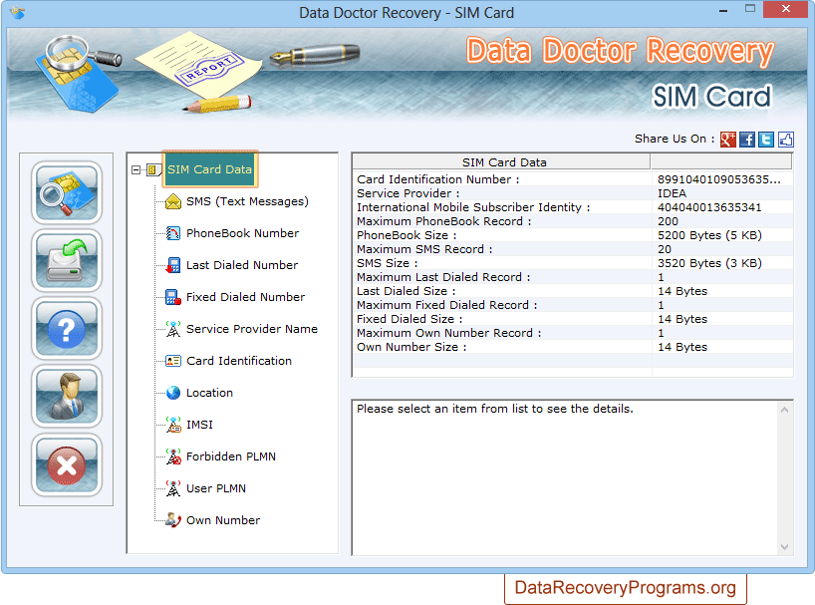Open help with the question mark button
Viewport: 815px width, 605px height.
click(67, 329)
